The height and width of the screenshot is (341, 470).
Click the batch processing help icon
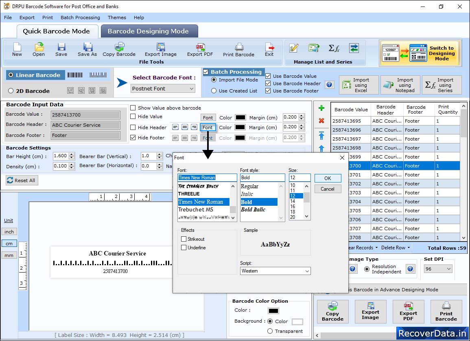click(x=329, y=85)
